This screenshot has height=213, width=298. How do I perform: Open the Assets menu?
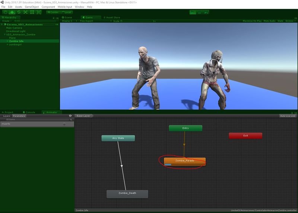(x=18, y=7)
